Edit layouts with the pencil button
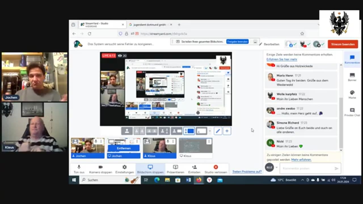The image size is (363, 204). click(x=218, y=131)
